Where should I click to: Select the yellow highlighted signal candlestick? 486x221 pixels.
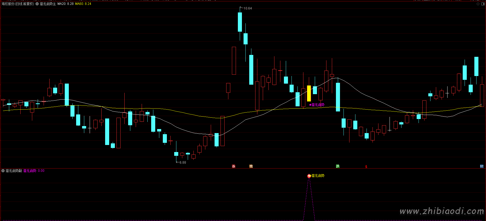pyautogui.click(x=309, y=93)
